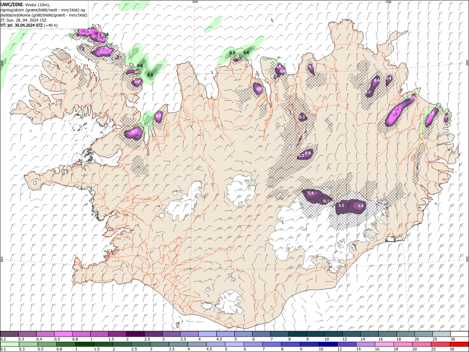Pick the rain legend swatch between 0.5 and 0.8
Image resolution: width=469 pixels, height=352 pixels.
pyautogui.click(x=47, y=344)
